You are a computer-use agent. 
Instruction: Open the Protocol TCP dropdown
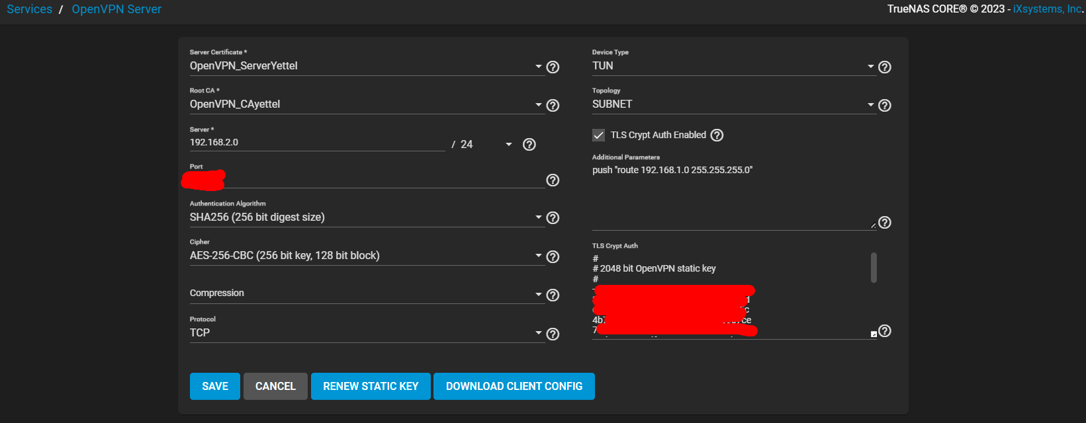point(364,332)
